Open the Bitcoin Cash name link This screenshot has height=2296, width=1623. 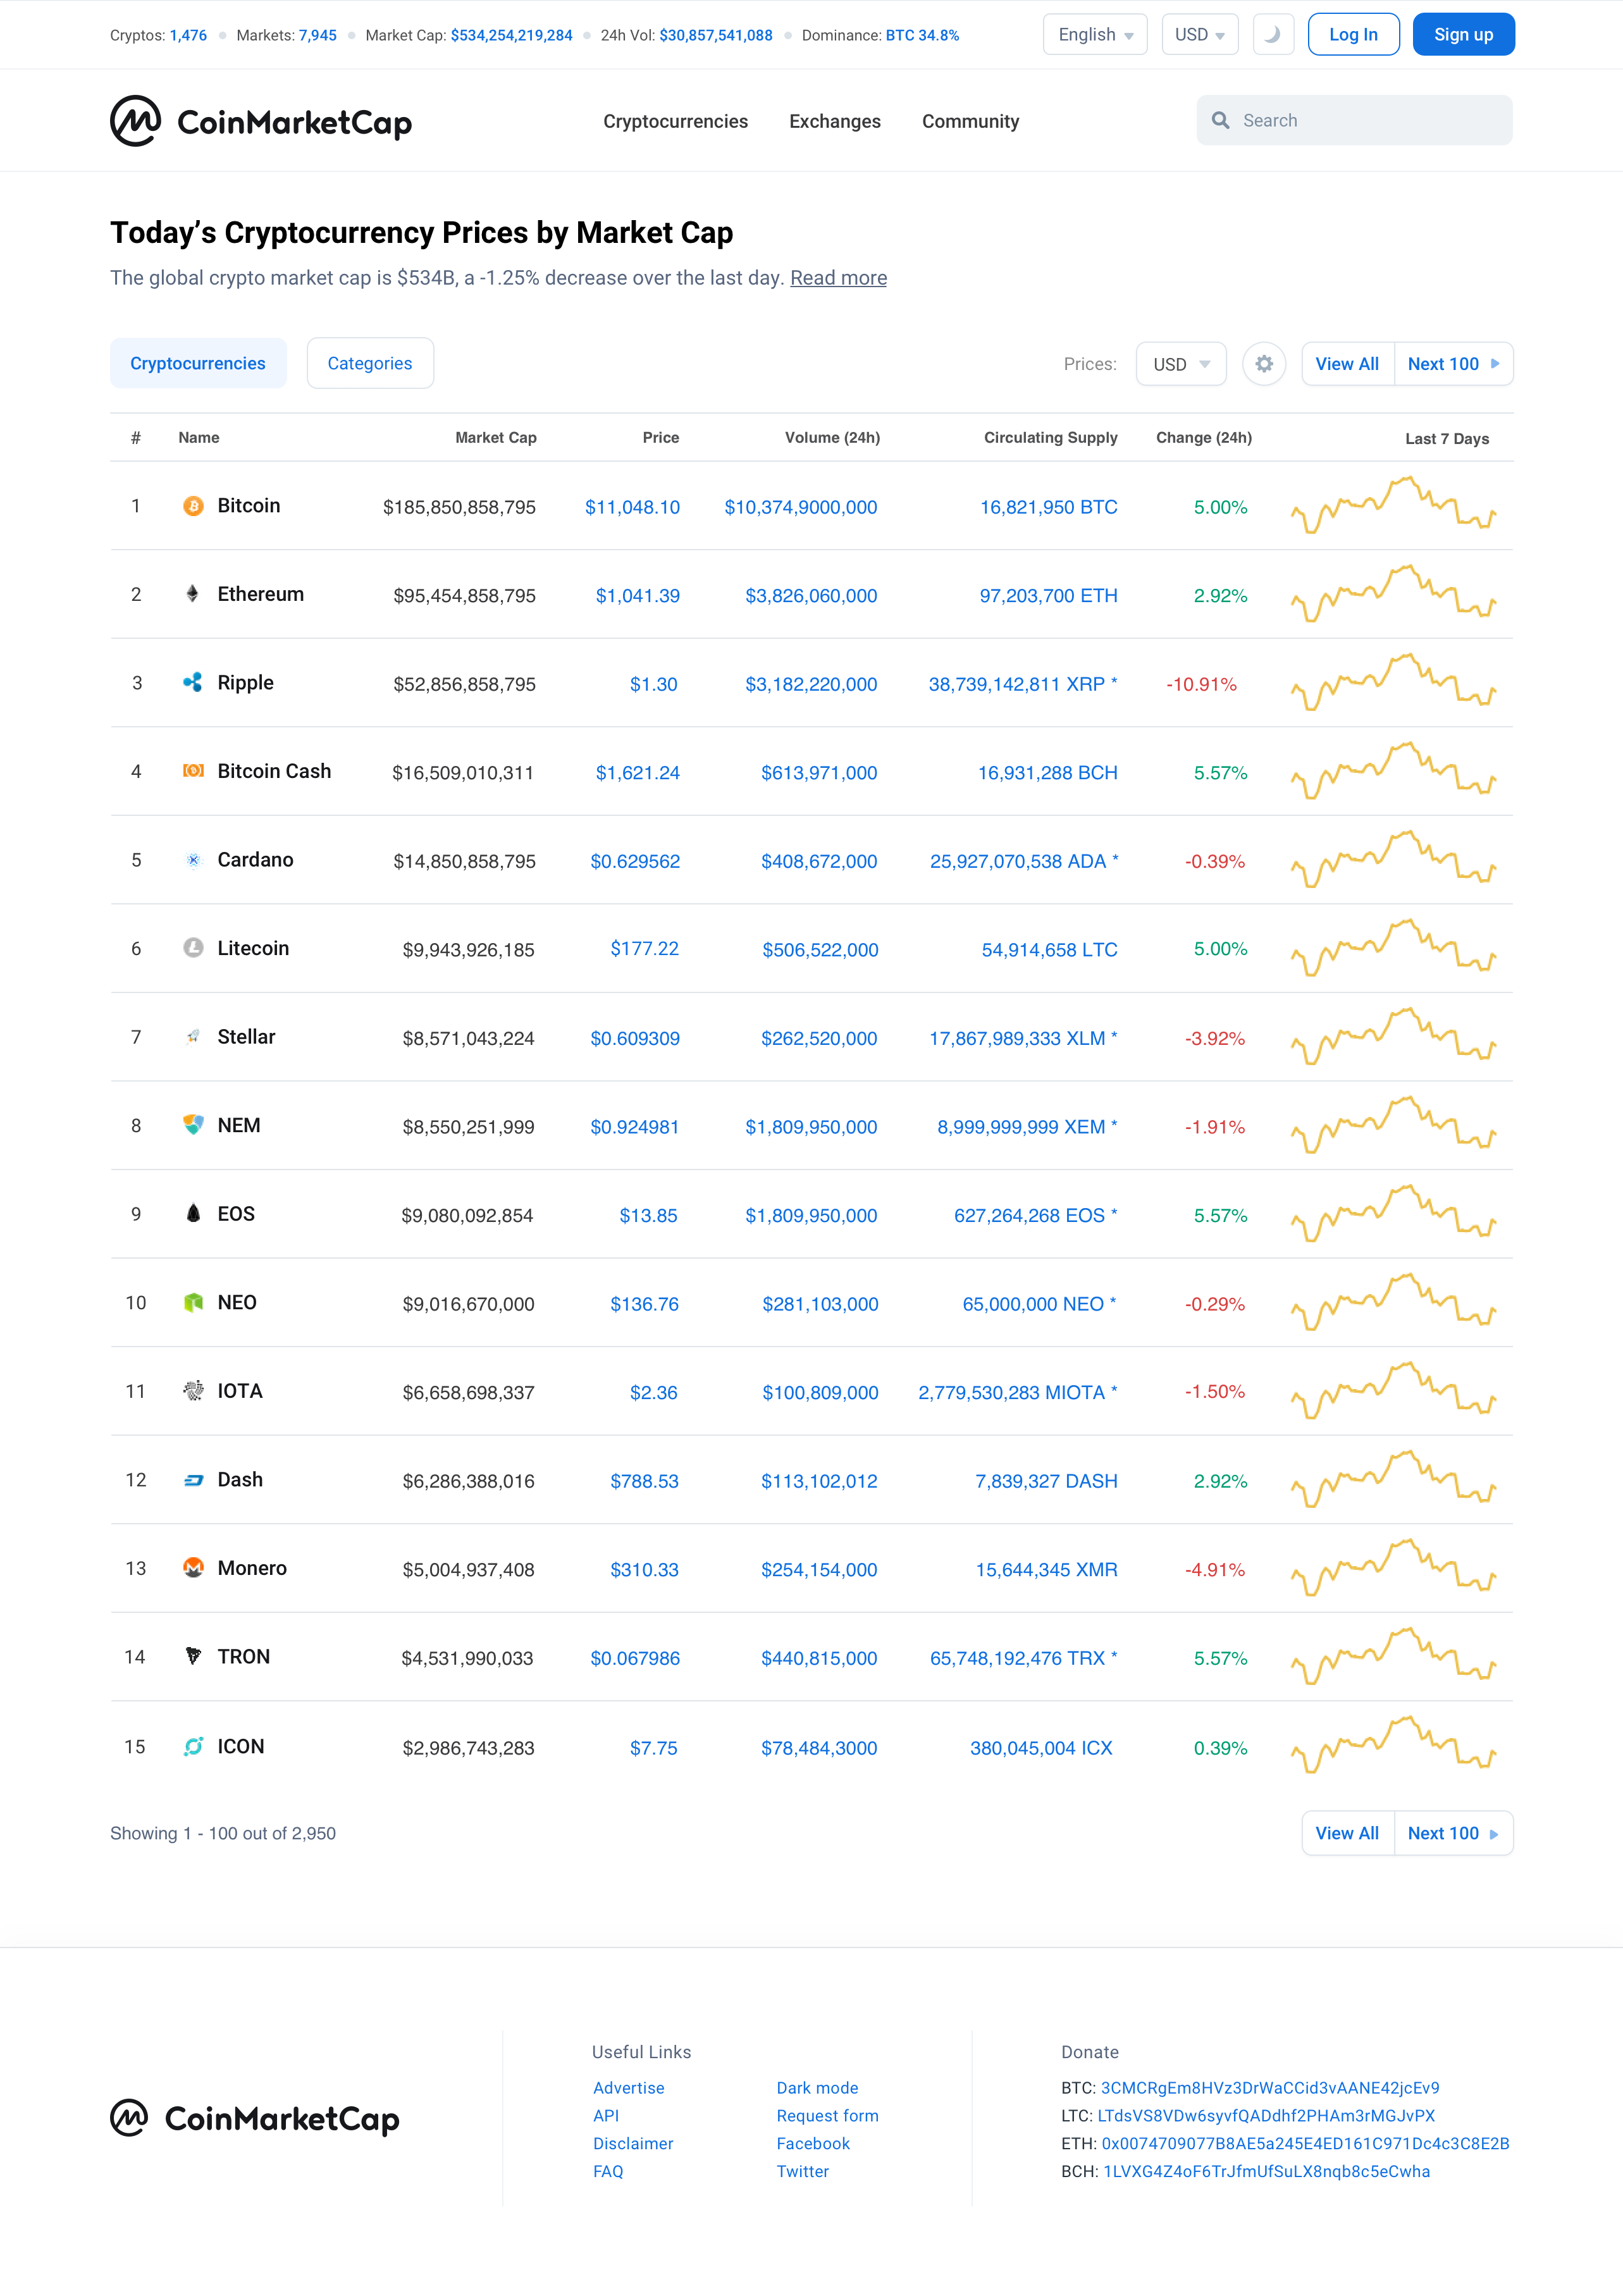tap(274, 771)
